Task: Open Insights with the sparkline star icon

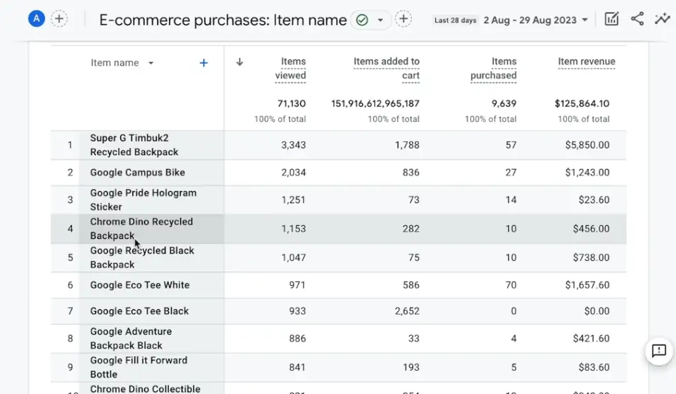Action: [x=662, y=18]
